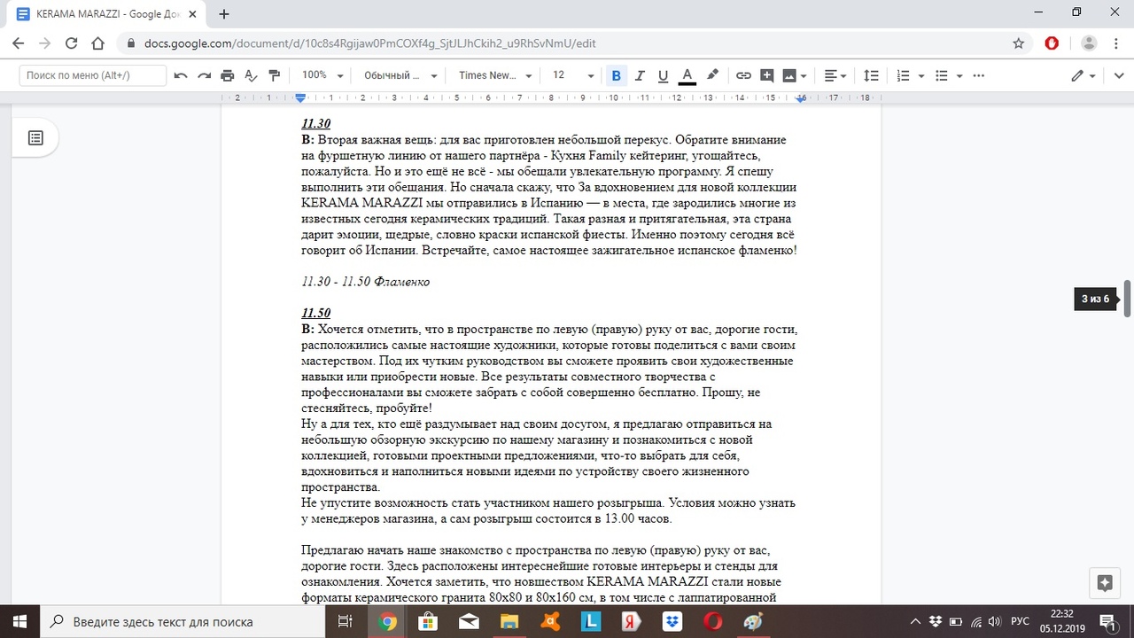Open Avast antivirus from the taskbar
The image size is (1134, 638).
[549, 621]
